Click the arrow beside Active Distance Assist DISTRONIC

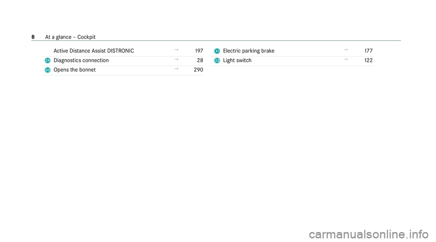[x=176, y=50]
